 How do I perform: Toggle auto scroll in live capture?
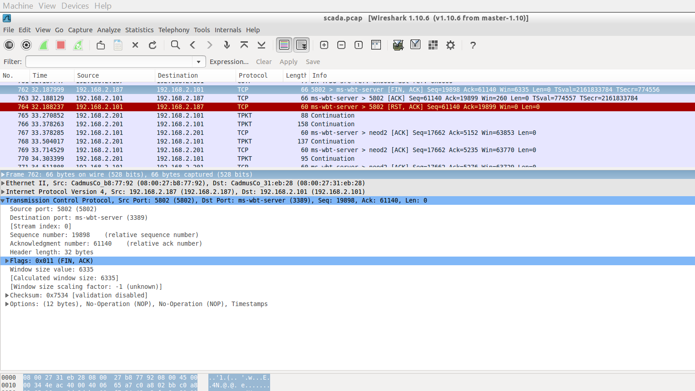tap(301, 45)
